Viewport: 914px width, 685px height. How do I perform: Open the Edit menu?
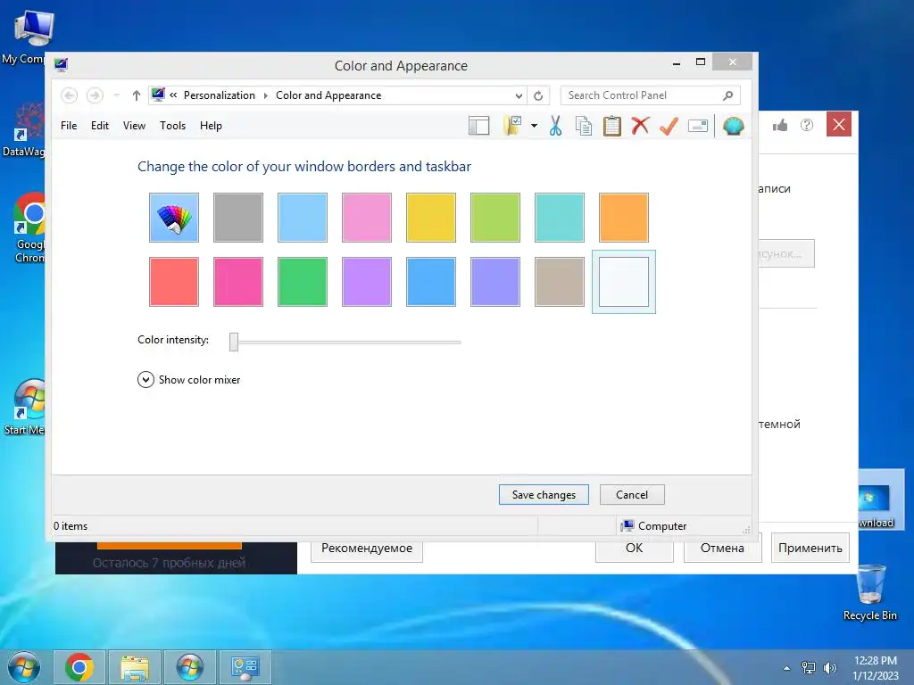(100, 126)
